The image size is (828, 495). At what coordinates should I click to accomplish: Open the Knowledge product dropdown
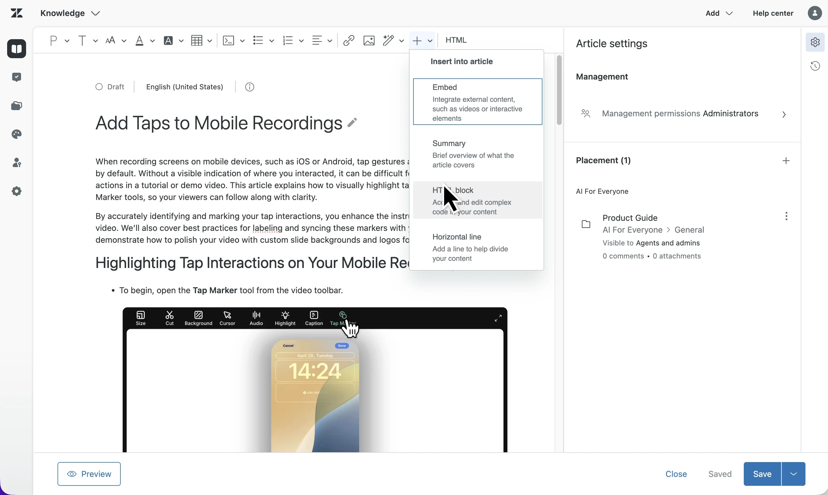pos(70,13)
